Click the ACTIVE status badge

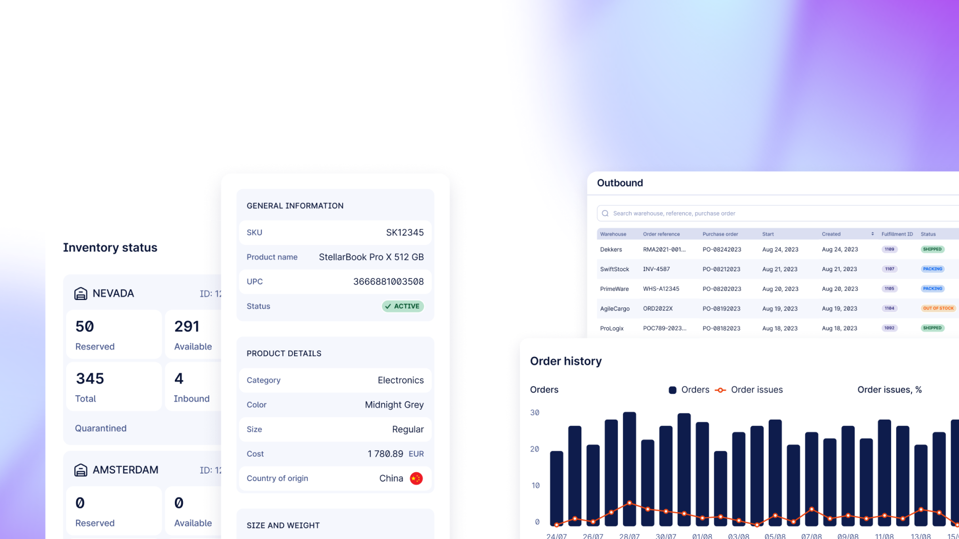403,306
